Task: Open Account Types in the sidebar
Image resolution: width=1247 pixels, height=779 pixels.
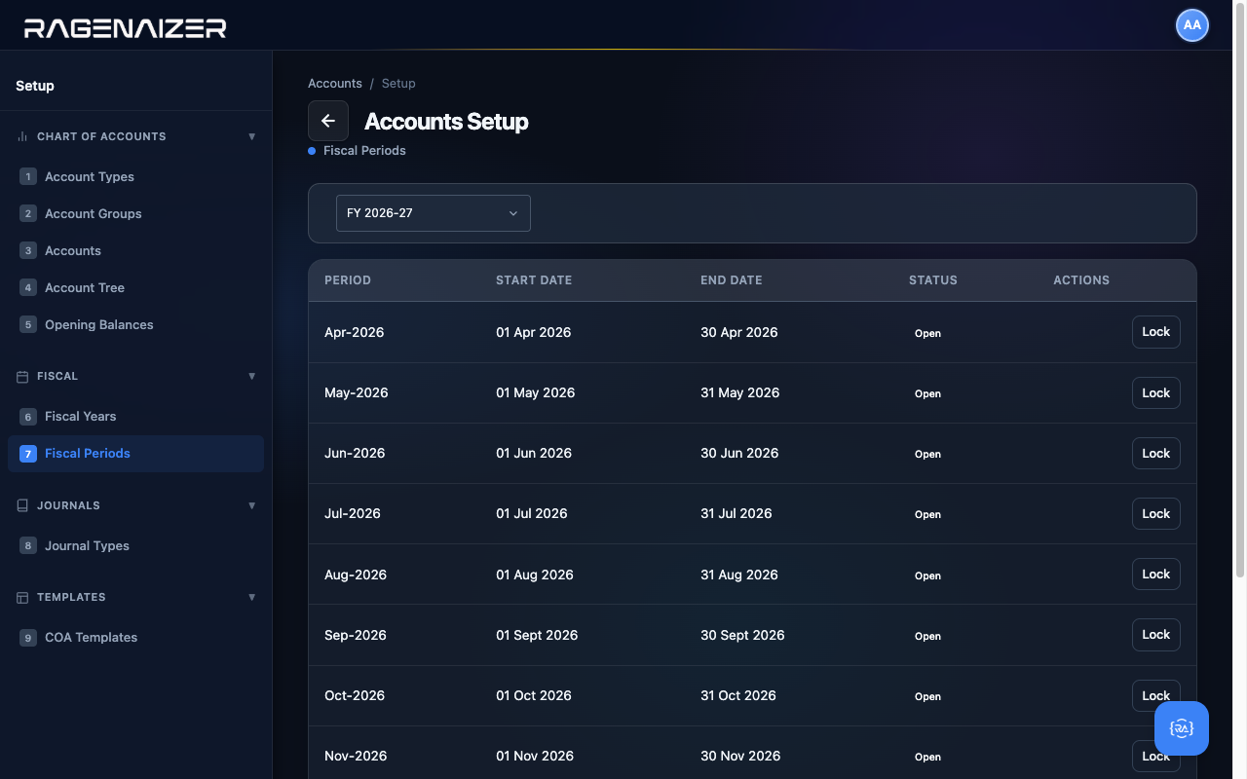Action: pos(135,176)
